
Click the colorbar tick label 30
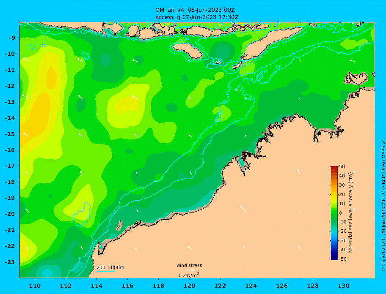[x=342, y=185]
